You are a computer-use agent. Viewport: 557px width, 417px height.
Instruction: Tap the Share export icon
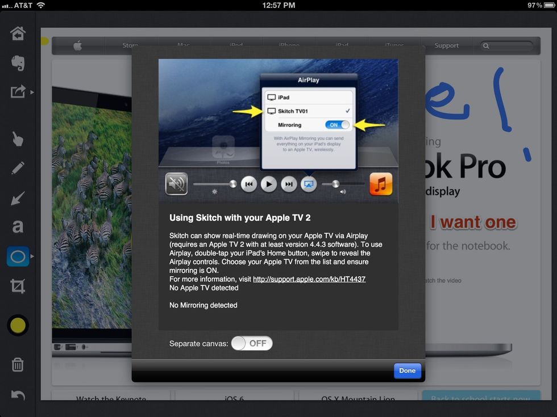coord(18,91)
